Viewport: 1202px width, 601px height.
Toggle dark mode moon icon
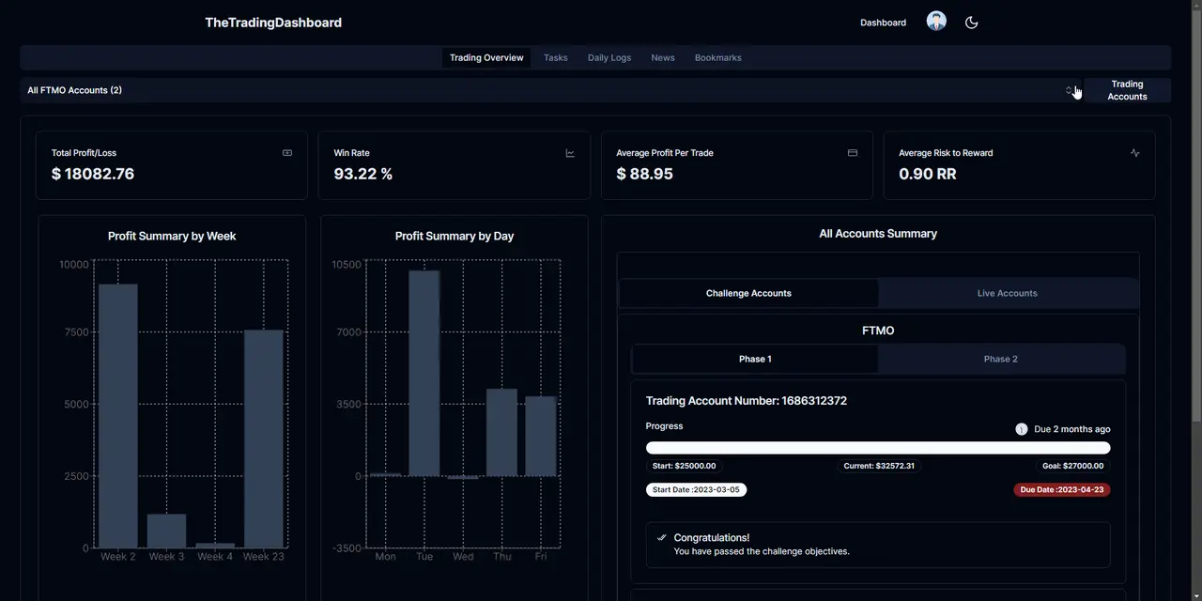(972, 23)
